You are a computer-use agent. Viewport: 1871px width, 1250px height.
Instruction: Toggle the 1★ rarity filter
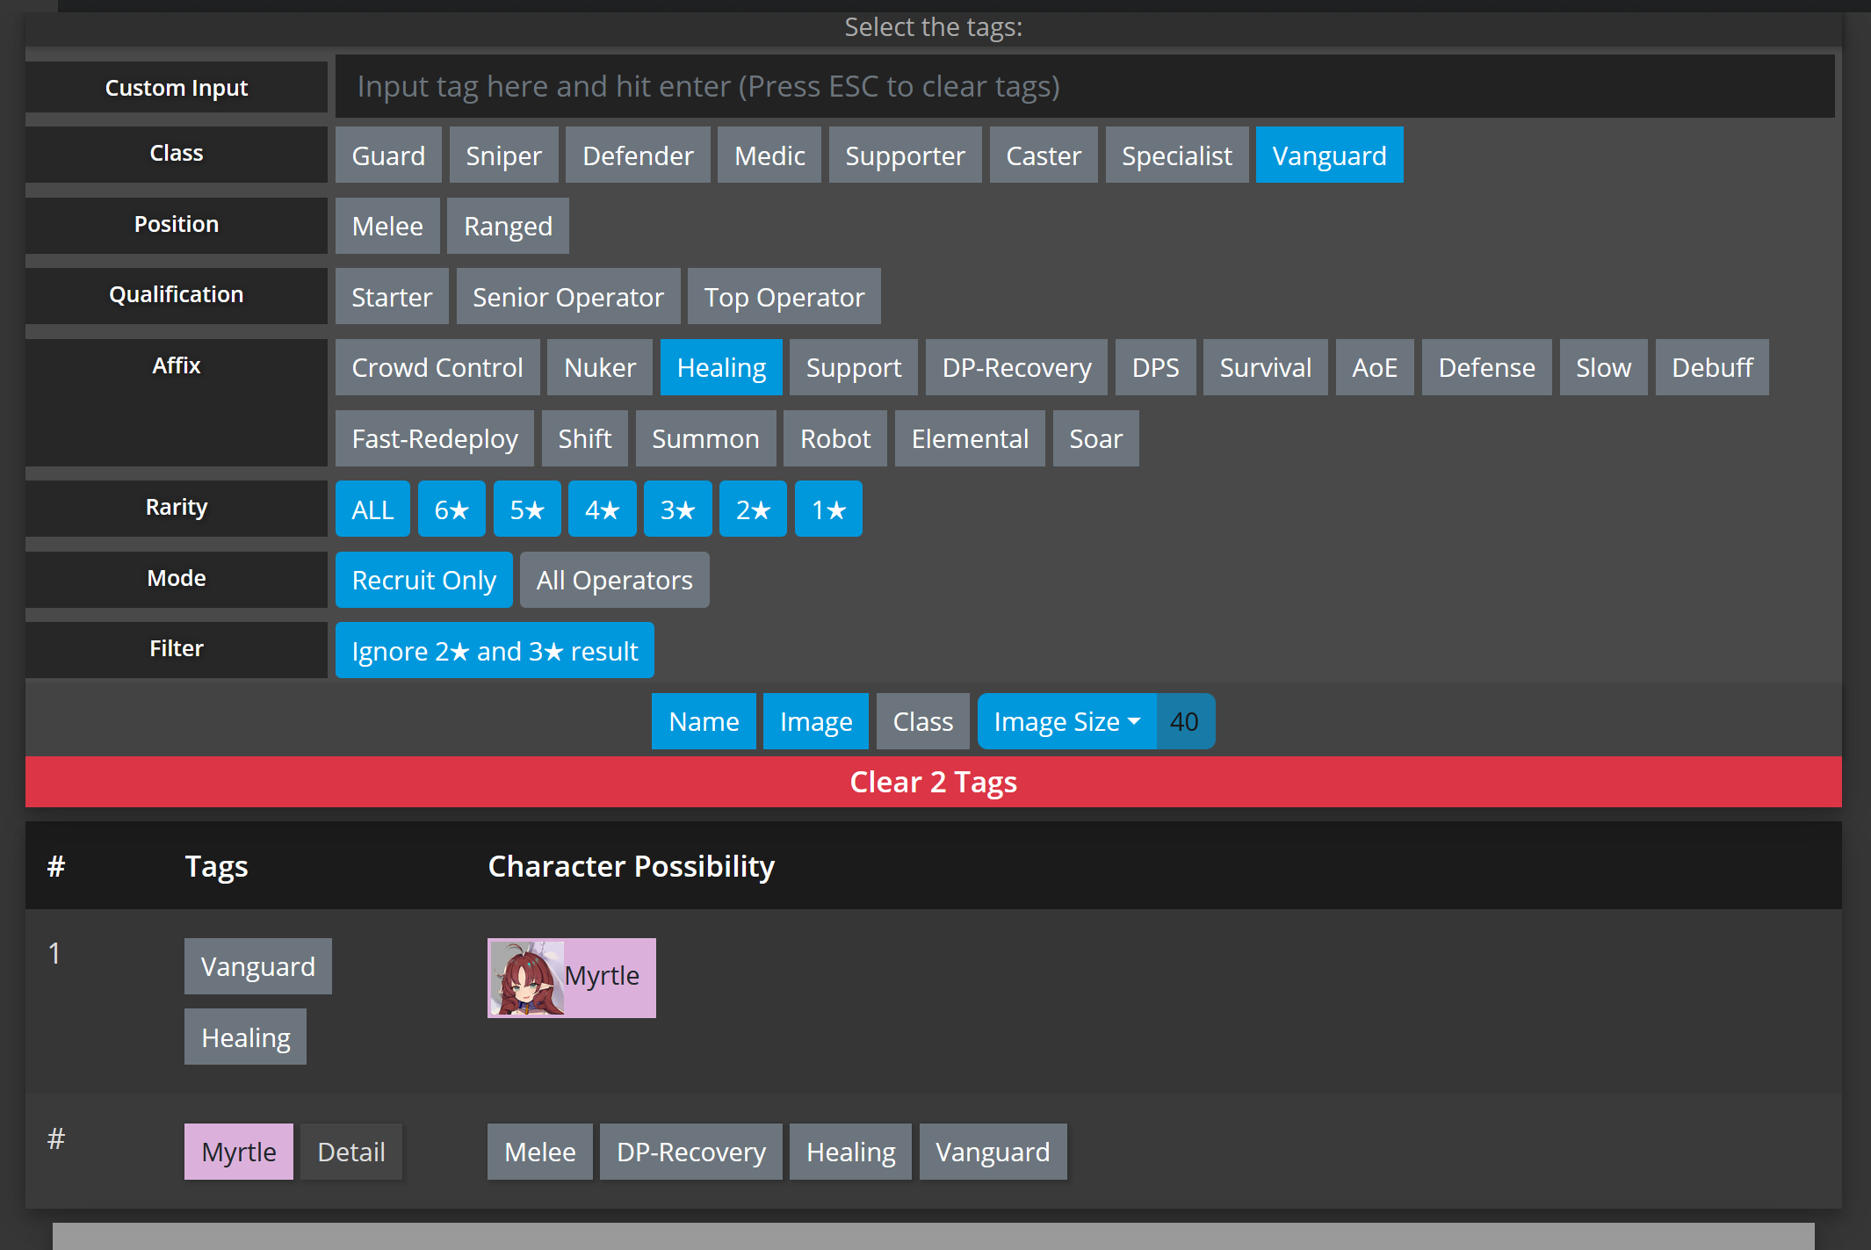[827, 509]
